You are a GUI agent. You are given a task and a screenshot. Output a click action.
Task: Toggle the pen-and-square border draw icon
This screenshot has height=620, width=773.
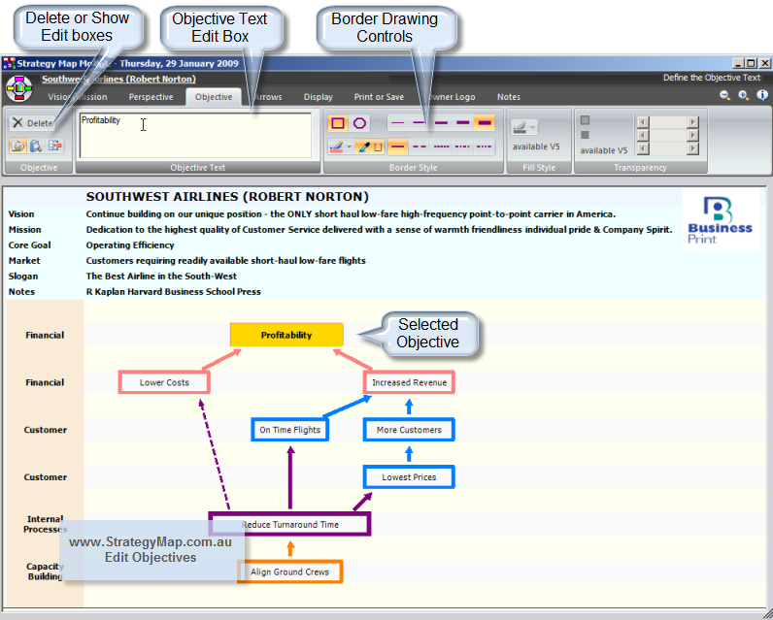point(369,147)
